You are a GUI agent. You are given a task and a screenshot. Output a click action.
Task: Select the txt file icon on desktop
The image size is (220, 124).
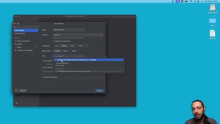tap(212, 33)
